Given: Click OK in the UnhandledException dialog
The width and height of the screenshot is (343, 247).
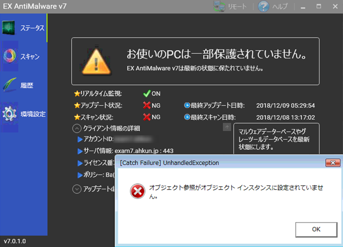Looking at the screenshot, I should (x=316, y=229).
